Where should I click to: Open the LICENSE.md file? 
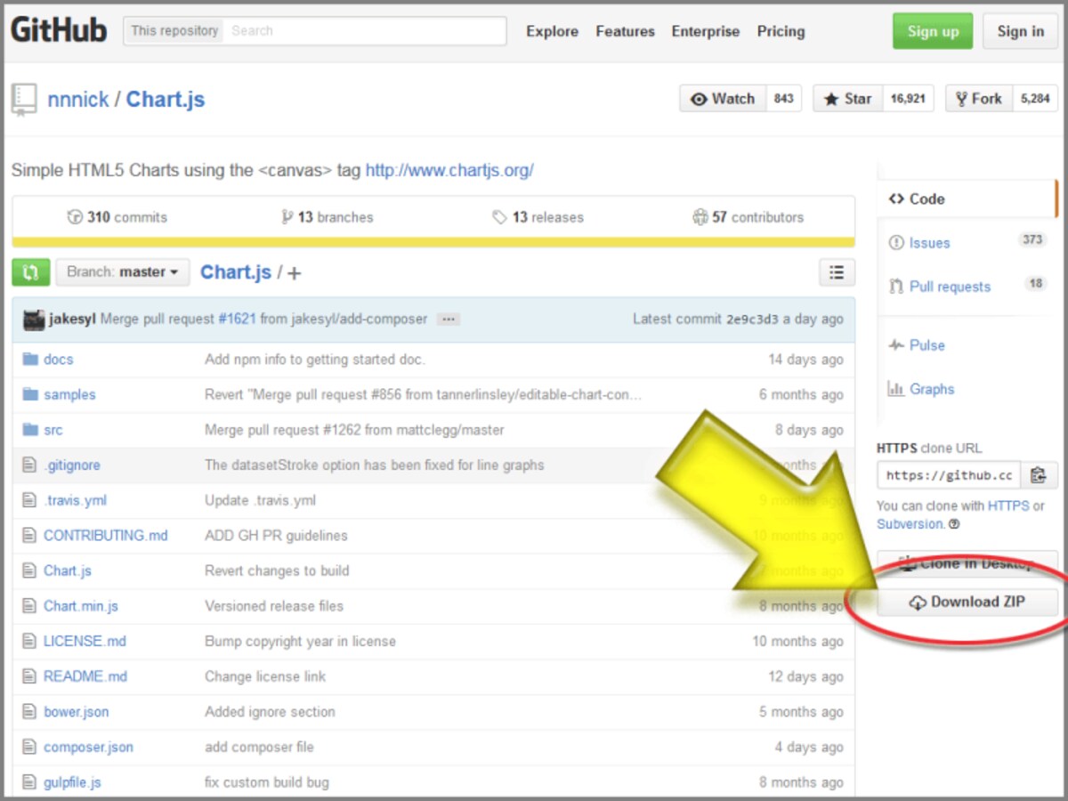pos(85,641)
